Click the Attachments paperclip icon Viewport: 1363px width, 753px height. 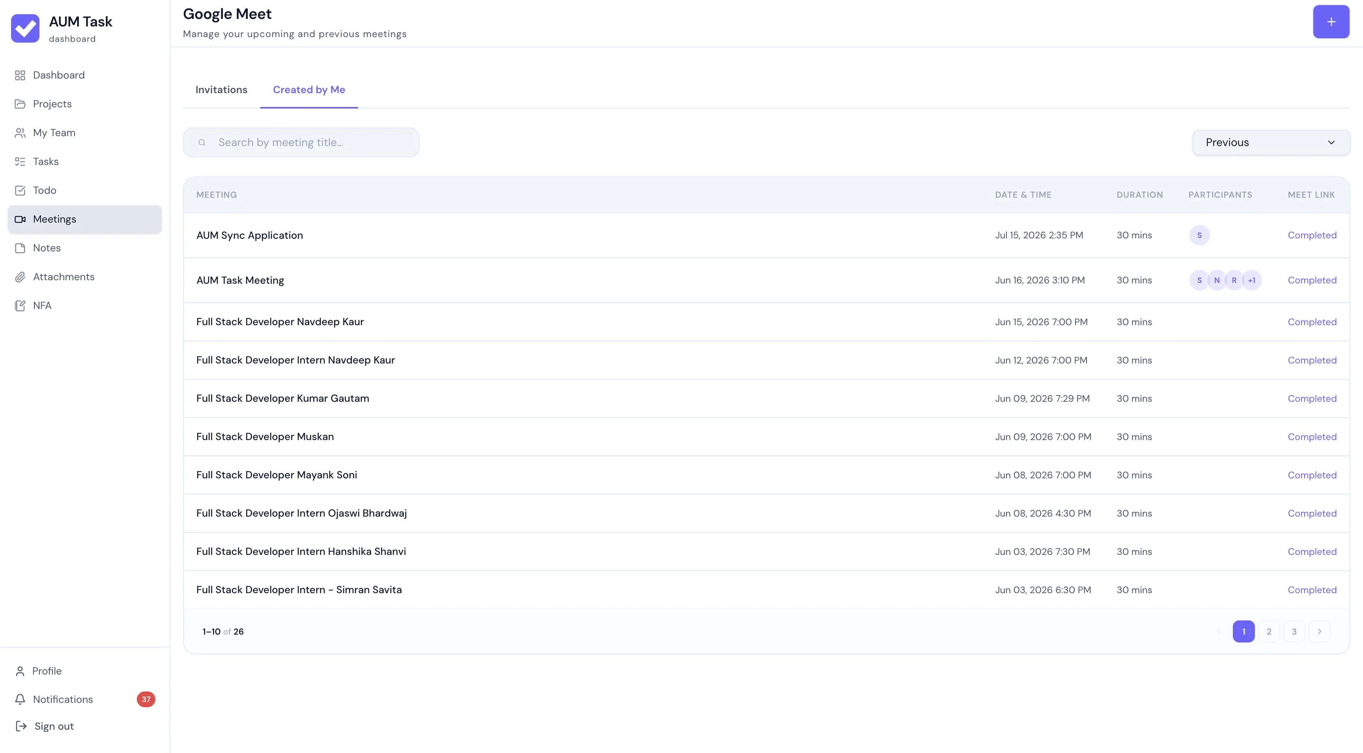[x=20, y=277]
